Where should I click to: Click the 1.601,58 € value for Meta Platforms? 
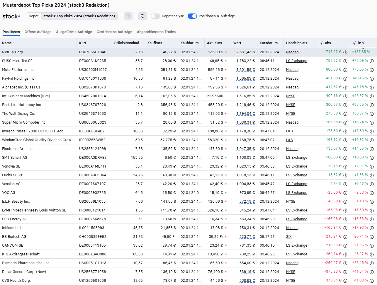tap(246, 70)
